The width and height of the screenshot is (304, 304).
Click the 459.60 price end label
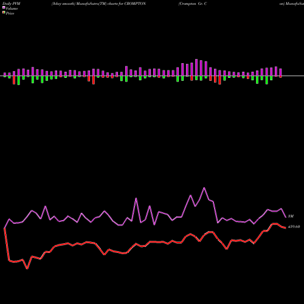point(294,227)
